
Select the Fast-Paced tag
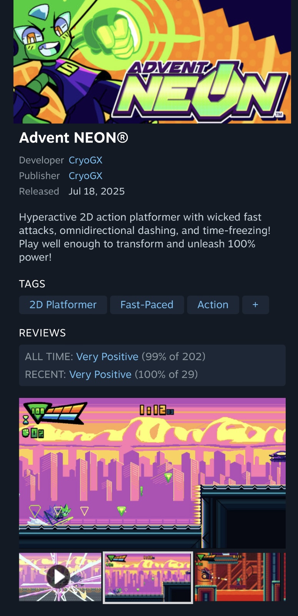pyautogui.click(x=147, y=305)
